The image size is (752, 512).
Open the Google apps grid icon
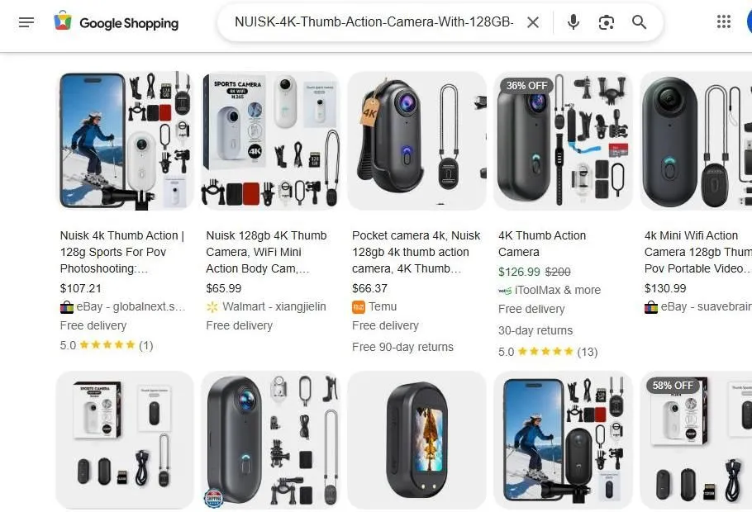pos(725,21)
